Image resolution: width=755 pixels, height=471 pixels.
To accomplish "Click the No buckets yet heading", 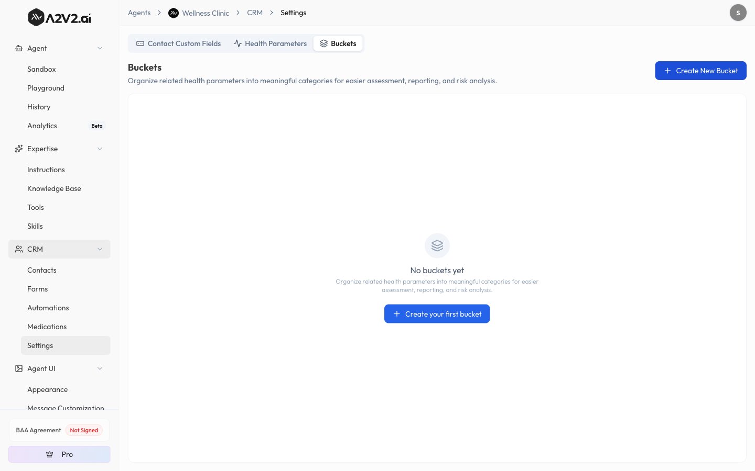I will tap(437, 271).
